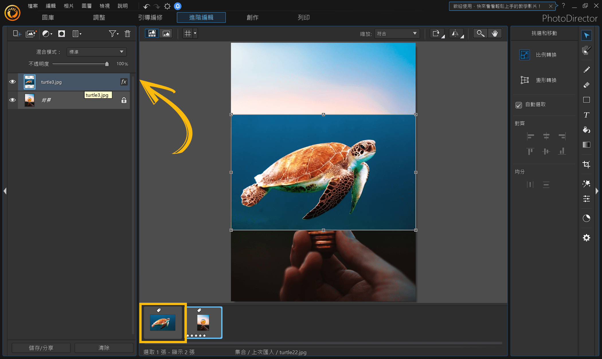This screenshot has height=359, width=602.
Task: Click the lock icon on 背景 layer
Action: coord(124,100)
